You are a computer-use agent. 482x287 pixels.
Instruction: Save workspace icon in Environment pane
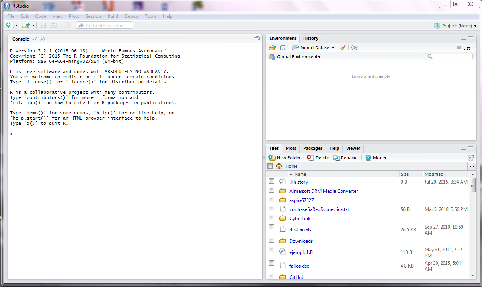(x=283, y=48)
